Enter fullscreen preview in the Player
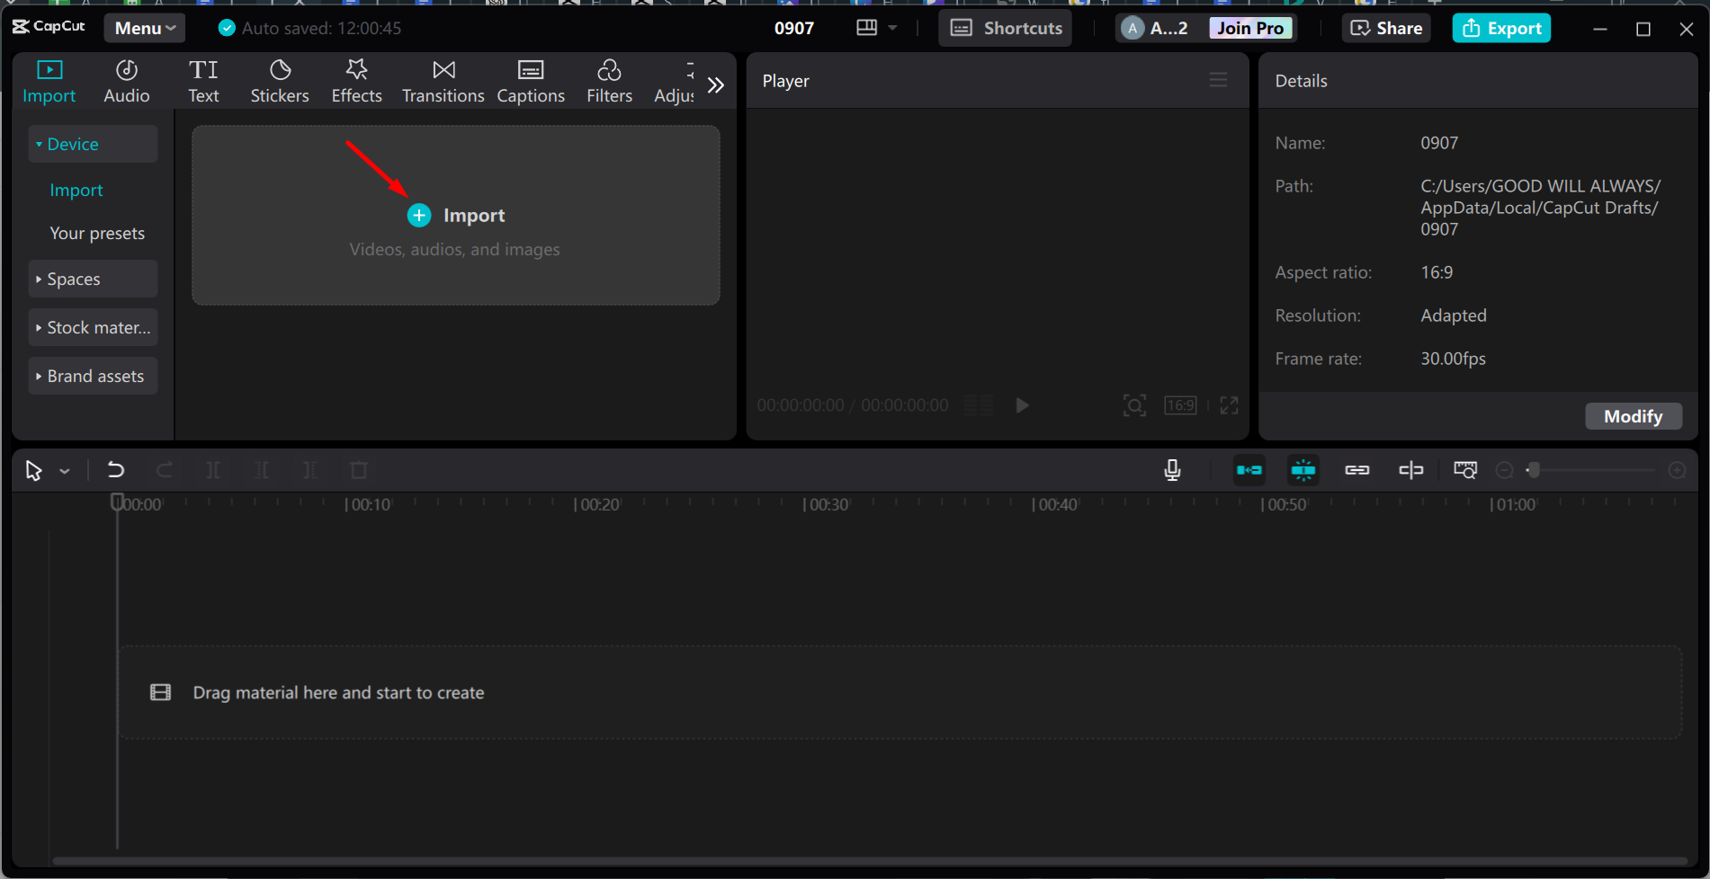 1229,405
